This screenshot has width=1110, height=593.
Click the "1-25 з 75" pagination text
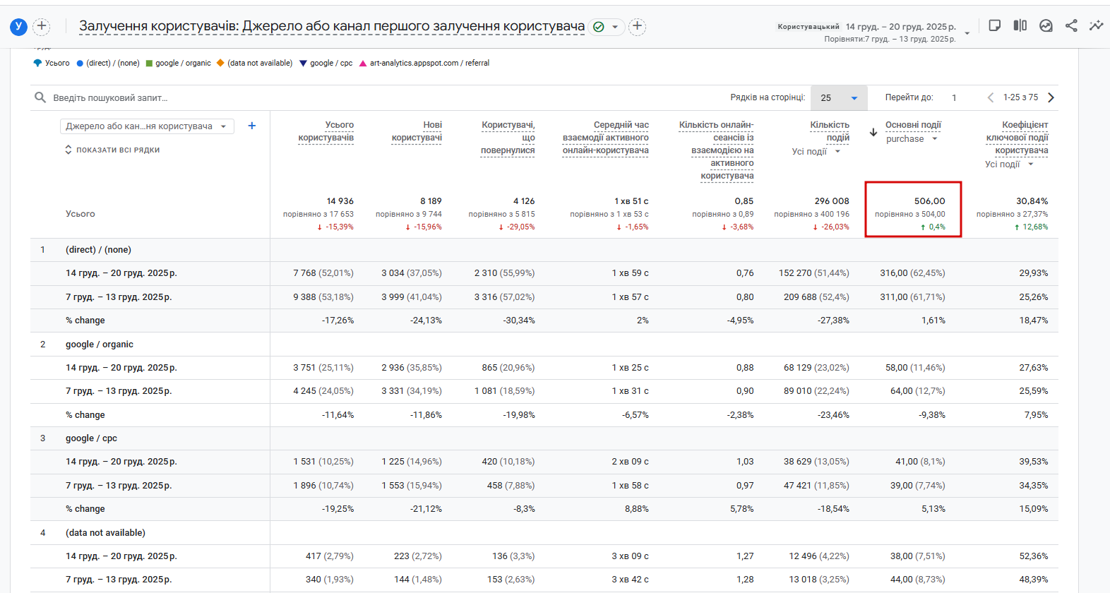pyautogui.click(x=1020, y=97)
